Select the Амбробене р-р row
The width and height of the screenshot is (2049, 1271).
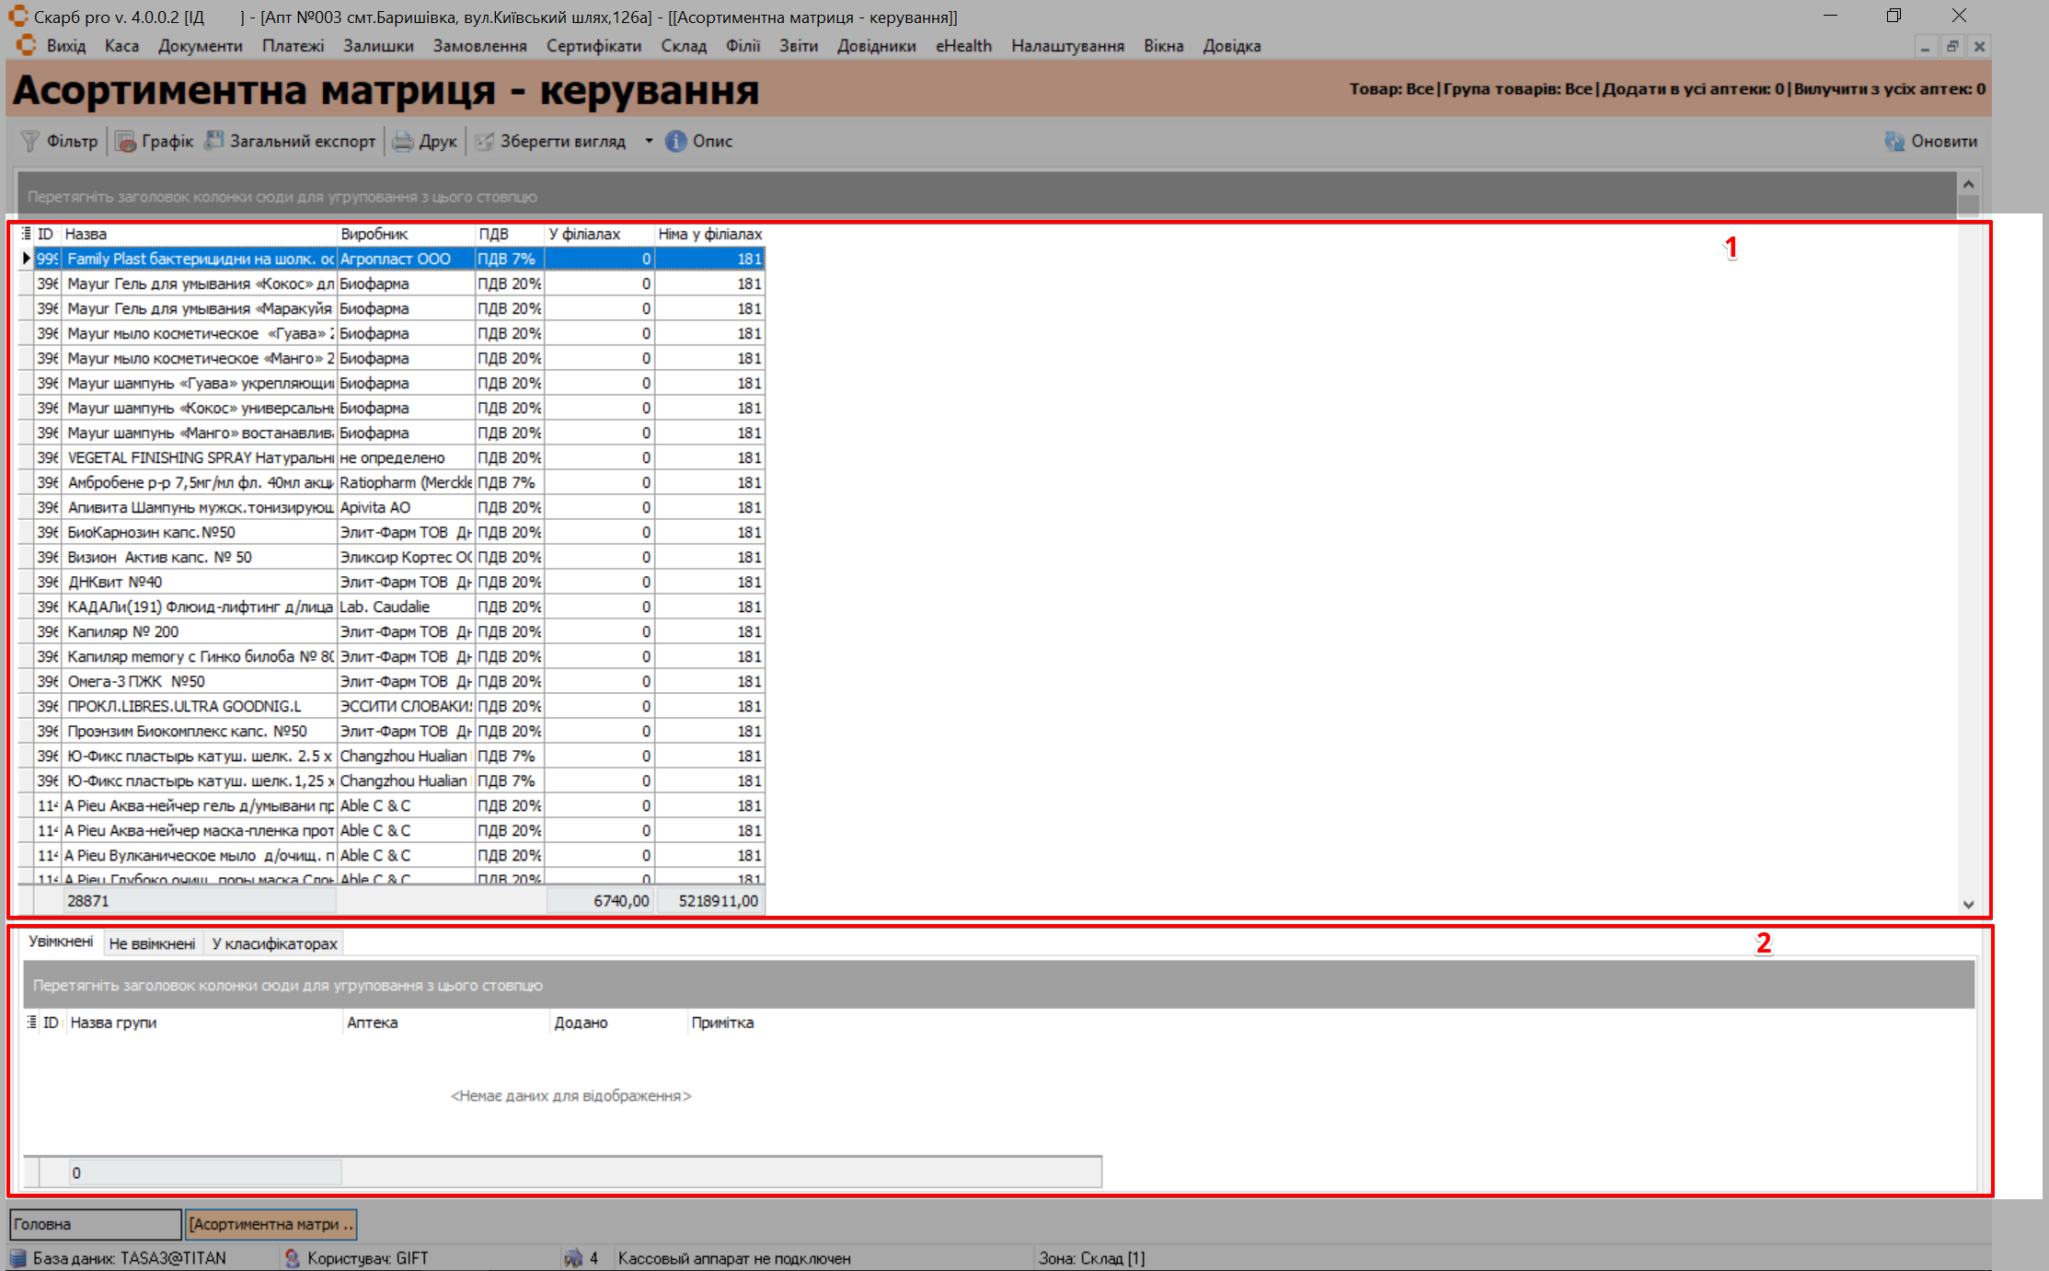pos(199,482)
